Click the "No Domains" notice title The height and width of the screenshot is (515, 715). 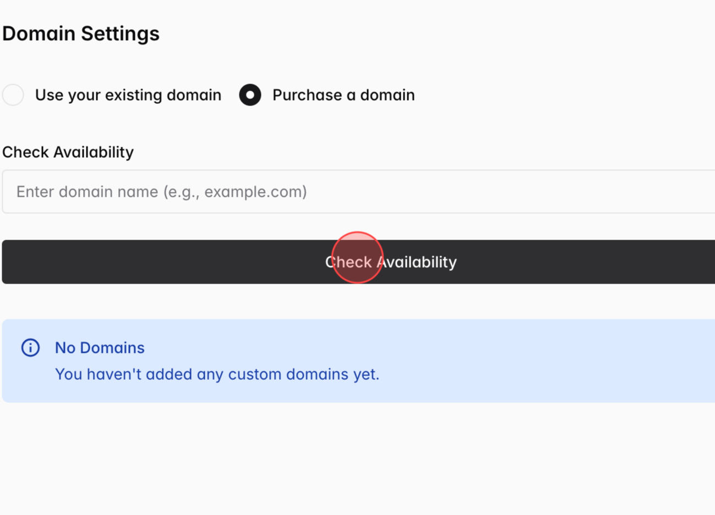[100, 348]
